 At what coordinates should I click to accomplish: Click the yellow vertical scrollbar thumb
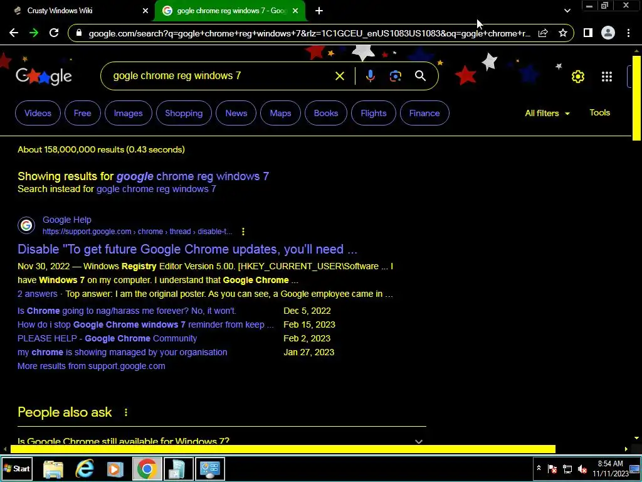pyautogui.click(x=636, y=98)
